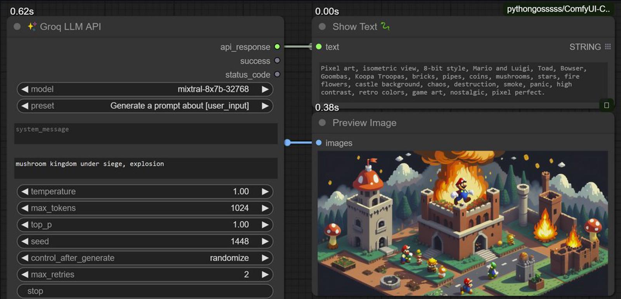
Task: Click the grid icon next to STRING
Action: tap(608, 47)
